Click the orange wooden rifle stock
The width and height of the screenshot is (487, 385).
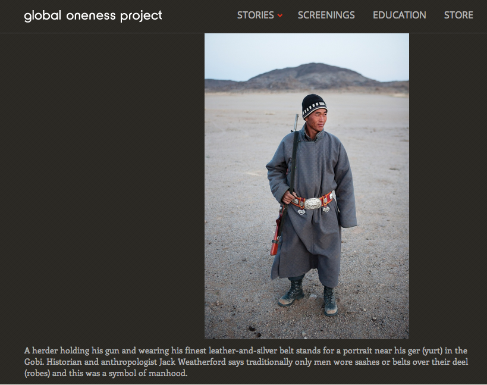(x=275, y=237)
